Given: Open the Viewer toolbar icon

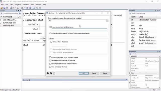Looking at the screenshot, I should (14, 8).
